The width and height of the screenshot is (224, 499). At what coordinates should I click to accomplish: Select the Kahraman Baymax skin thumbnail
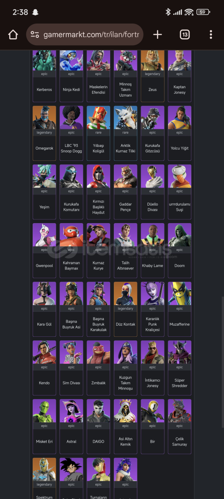coord(71,235)
